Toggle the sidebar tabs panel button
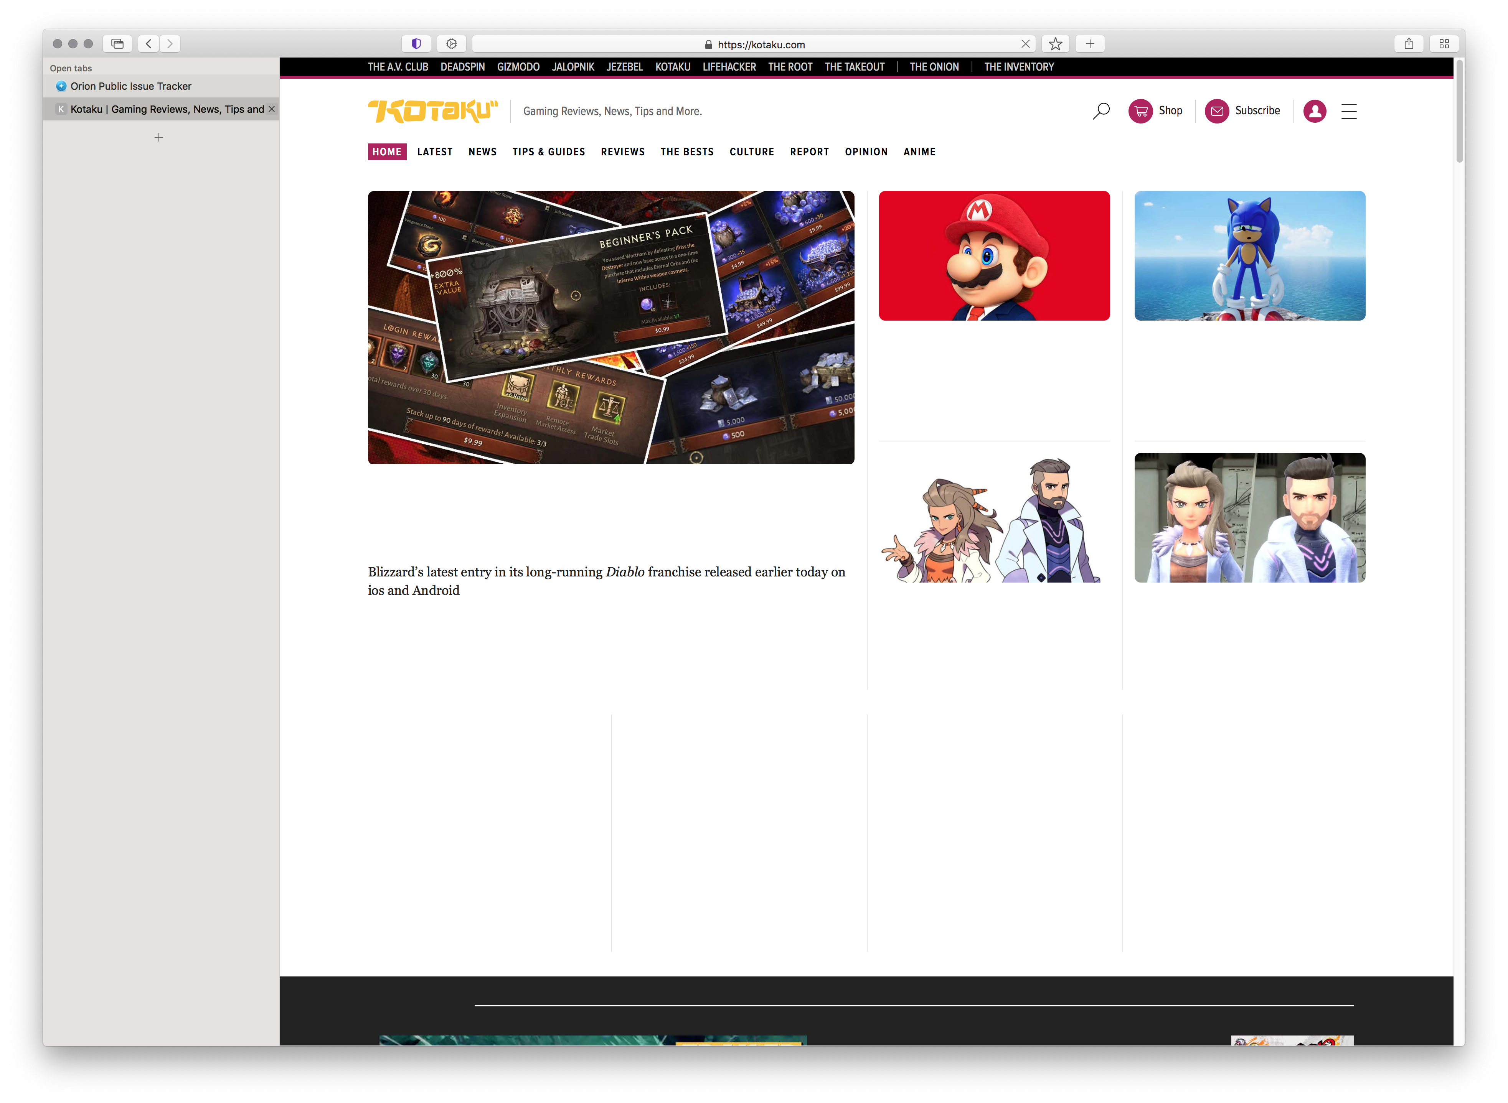 coord(117,43)
